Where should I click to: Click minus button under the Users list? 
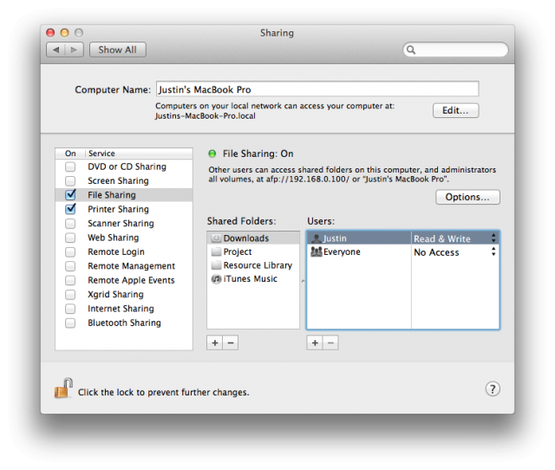point(330,343)
